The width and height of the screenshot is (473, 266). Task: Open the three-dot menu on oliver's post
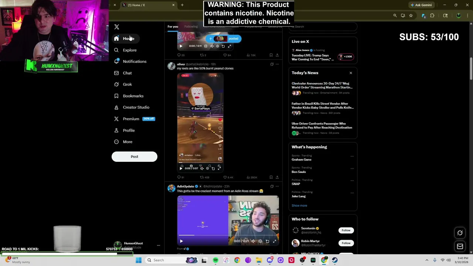coord(277,64)
